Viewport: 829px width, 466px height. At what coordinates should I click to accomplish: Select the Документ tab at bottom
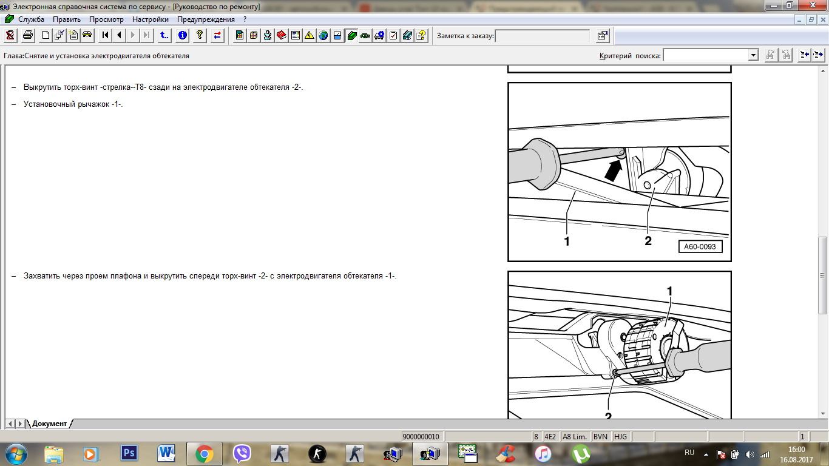click(49, 424)
